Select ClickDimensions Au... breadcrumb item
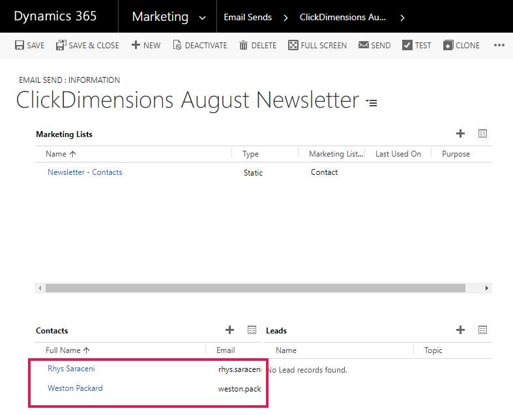This screenshot has height=415, width=513. 343,17
